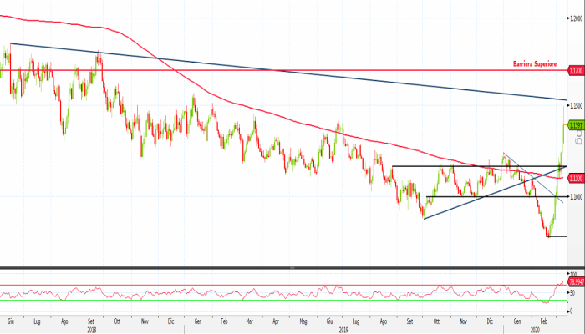This screenshot has height=334, width=585.
Task: Select the Gen label of 2020
Action: click(517, 321)
